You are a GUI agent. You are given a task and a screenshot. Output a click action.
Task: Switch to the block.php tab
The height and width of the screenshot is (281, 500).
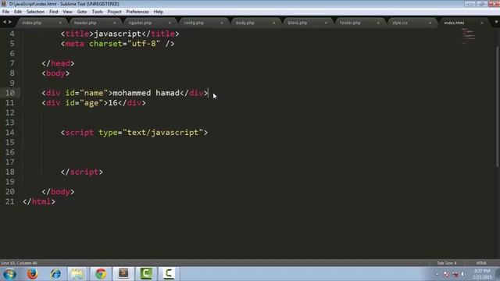click(297, 23)
